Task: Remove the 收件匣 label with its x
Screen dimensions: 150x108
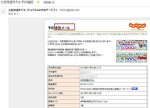Action: pyautogui.click(x=53, y=2)
